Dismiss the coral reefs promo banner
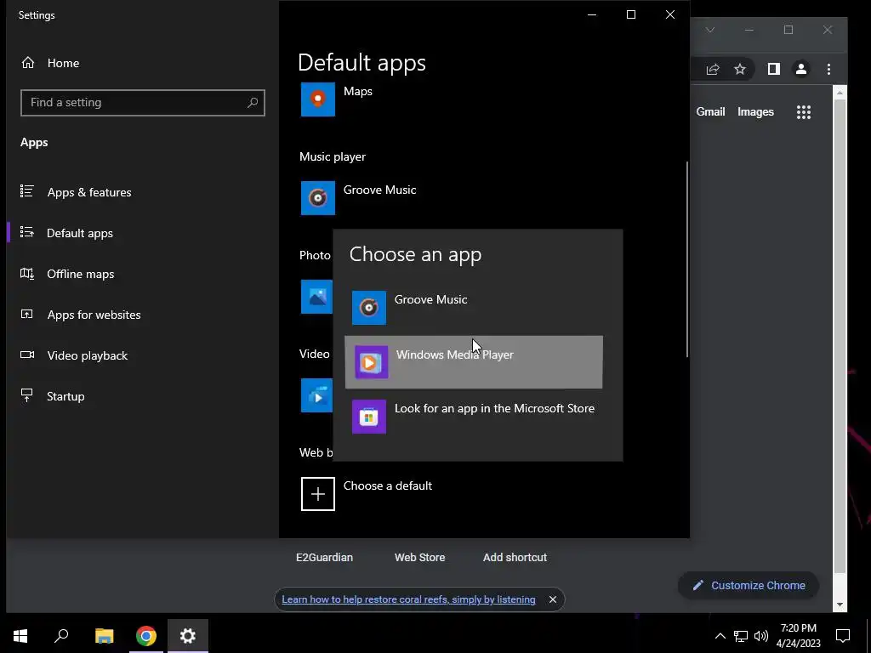Screen dimensions: 871x653 coord(553,599)
